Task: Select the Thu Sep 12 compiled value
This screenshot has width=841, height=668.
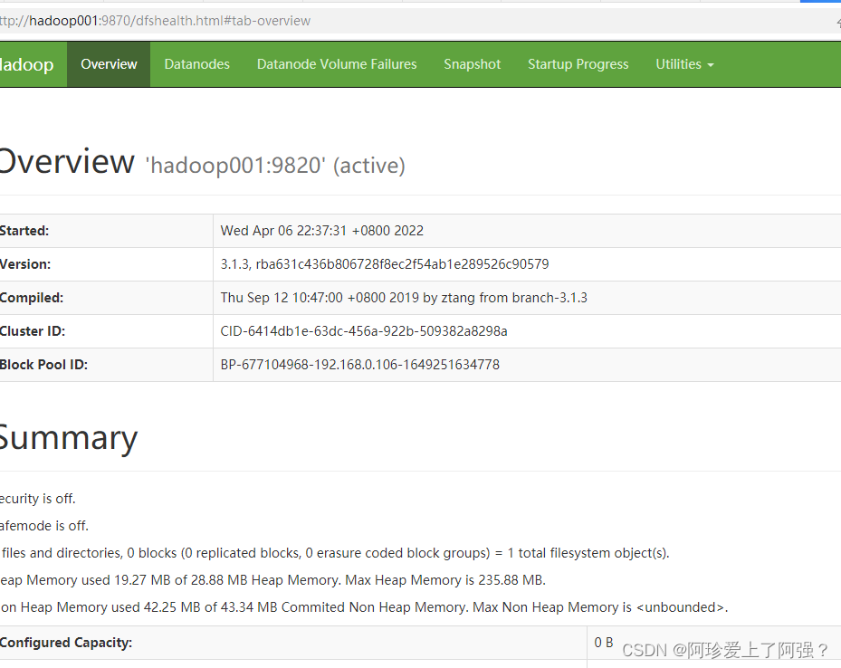Action: 404,298
